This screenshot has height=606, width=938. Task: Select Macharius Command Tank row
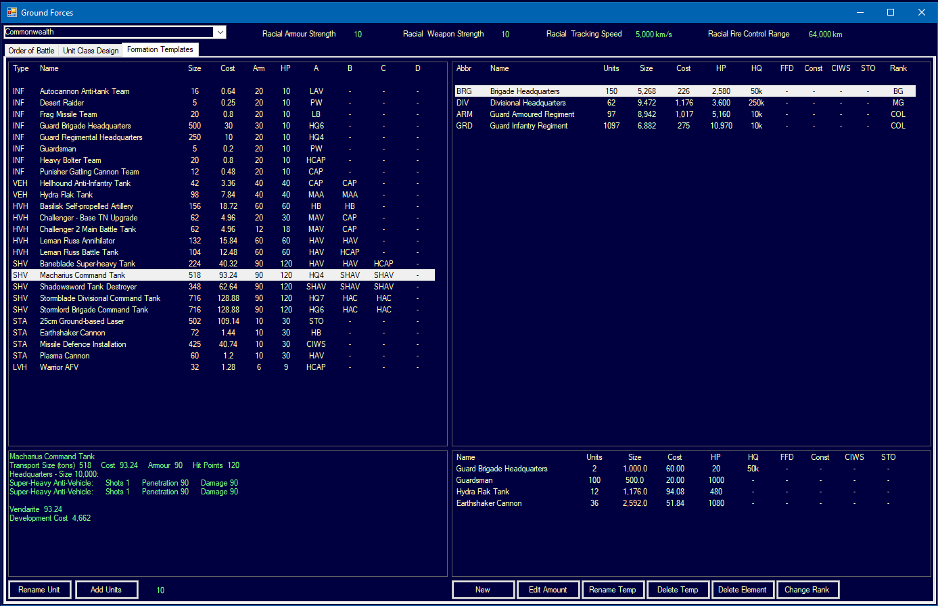coord(223,275)
